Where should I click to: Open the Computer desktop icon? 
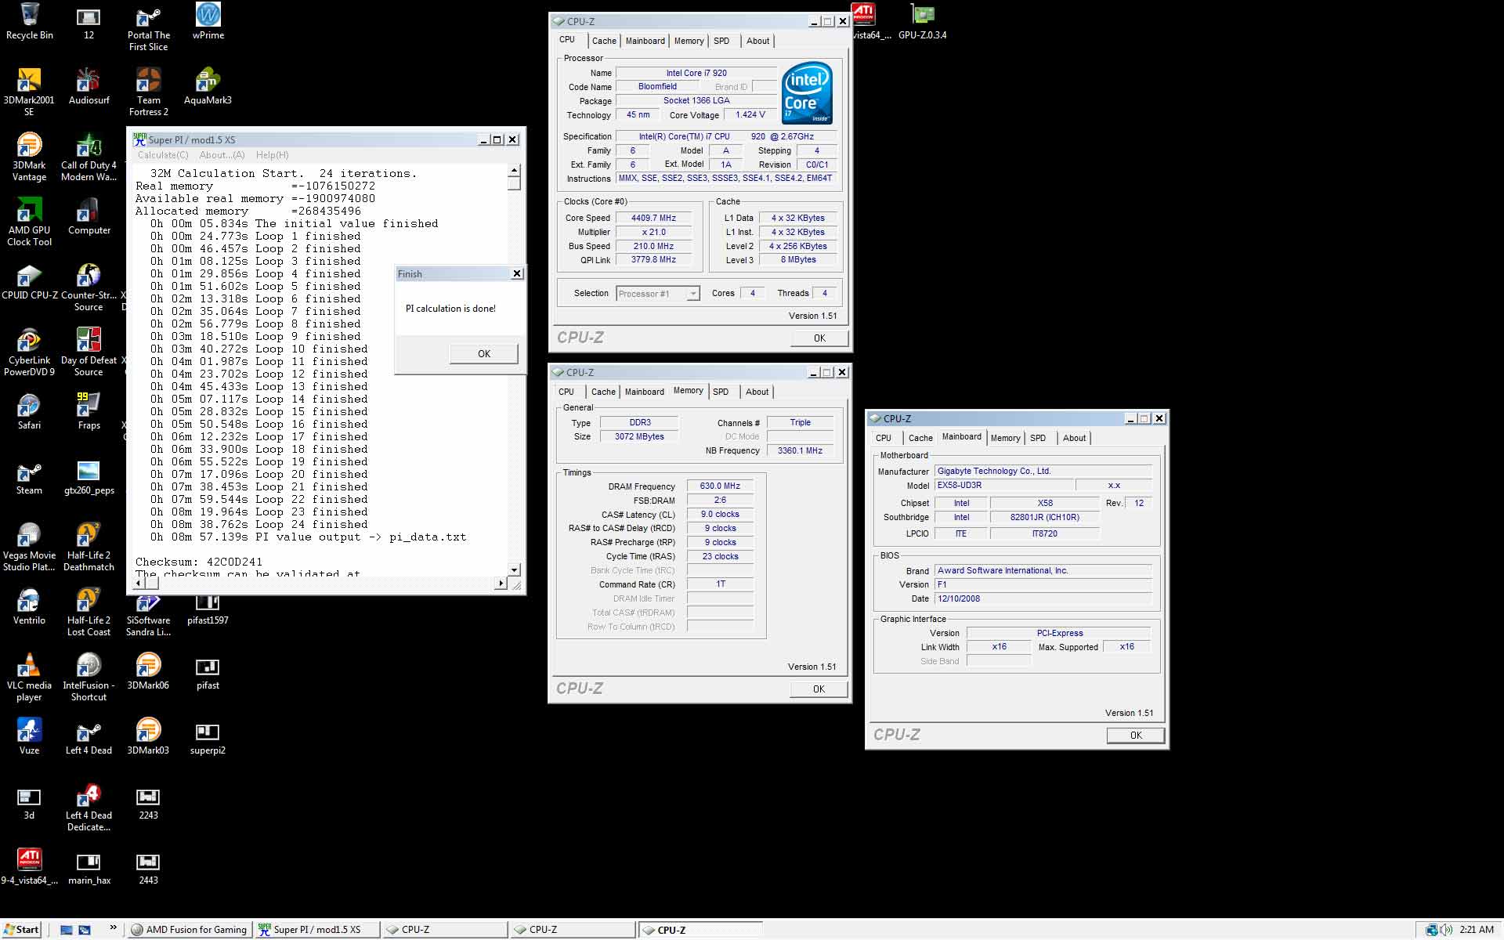click(89, 216)
